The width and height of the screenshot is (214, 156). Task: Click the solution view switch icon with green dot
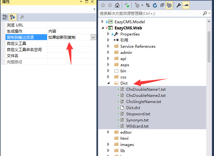pyautogui.click(x=127, y=5)
